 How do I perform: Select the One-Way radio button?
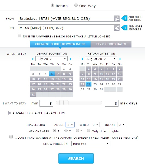point(76,5)
